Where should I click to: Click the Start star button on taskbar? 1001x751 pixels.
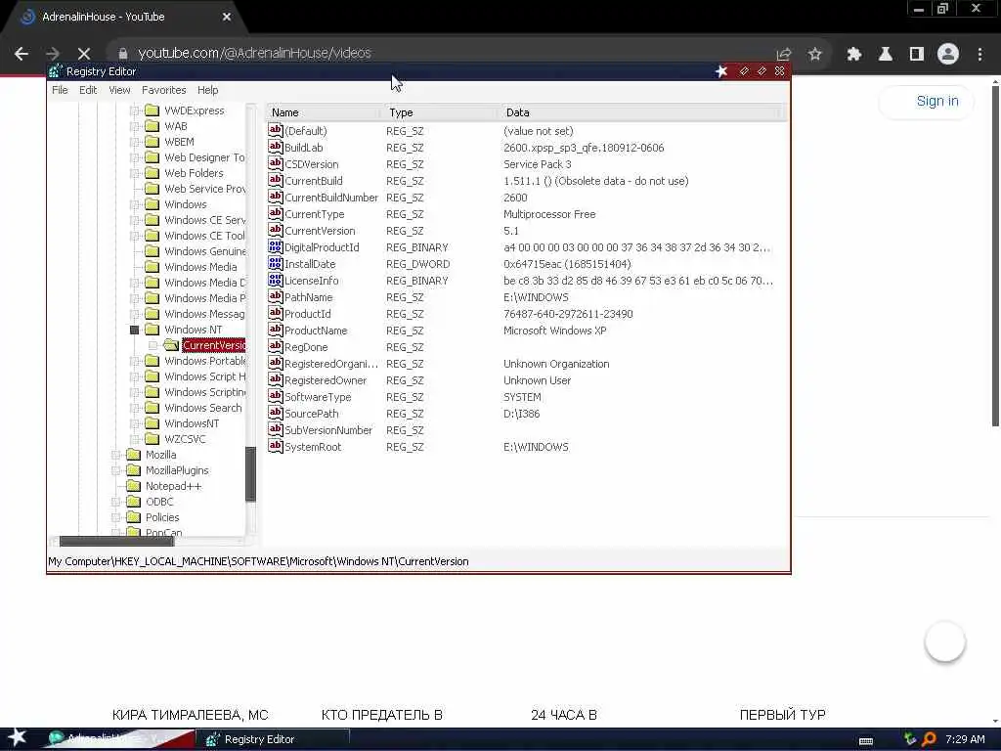coord(18,737)
